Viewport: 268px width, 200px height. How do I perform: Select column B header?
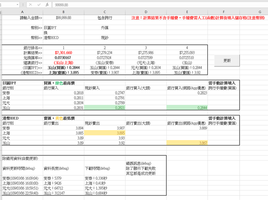[x=63, y=12]
